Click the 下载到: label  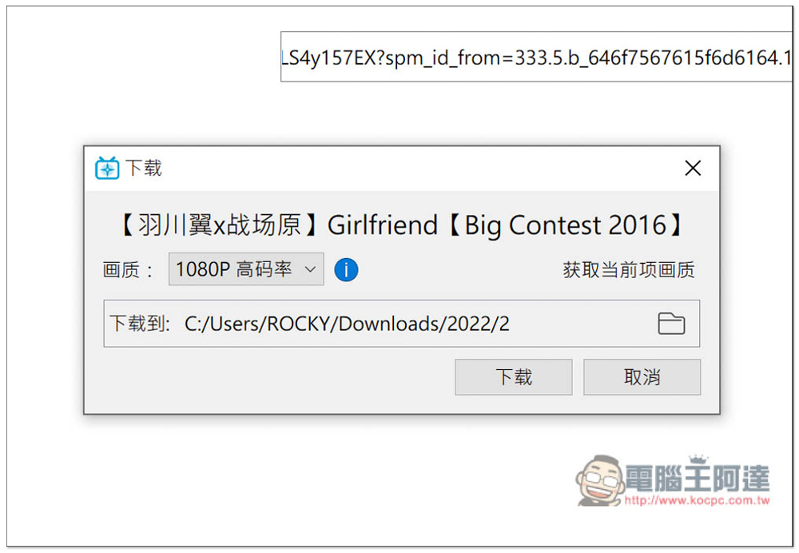tap(140, 324)
